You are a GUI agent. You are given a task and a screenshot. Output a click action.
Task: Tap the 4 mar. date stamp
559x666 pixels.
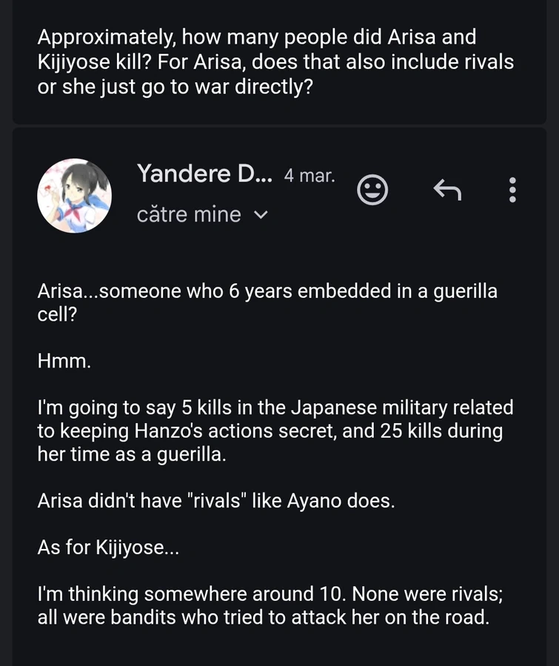coord(309,176)
